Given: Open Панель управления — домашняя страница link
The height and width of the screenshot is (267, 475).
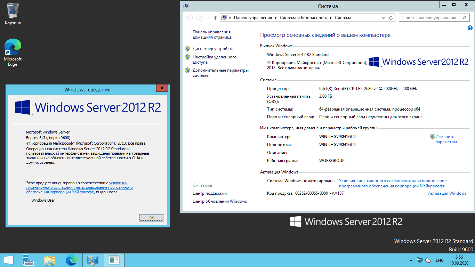Looking at the screenshot, I should [214, 34].
